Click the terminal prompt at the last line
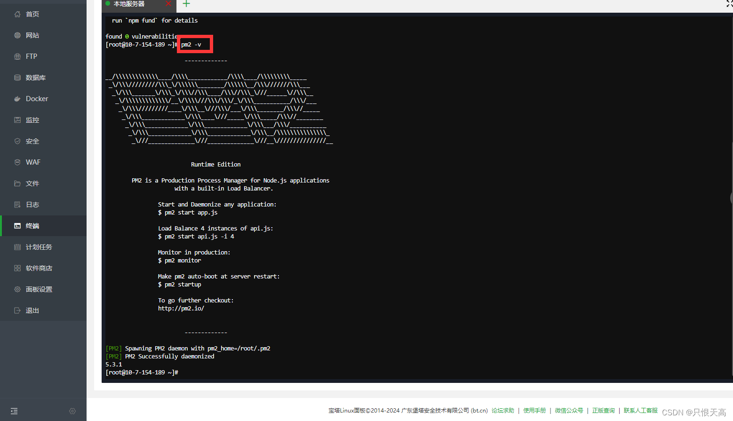The width and height of the screenshot is (733, 421). coord(142,373)
